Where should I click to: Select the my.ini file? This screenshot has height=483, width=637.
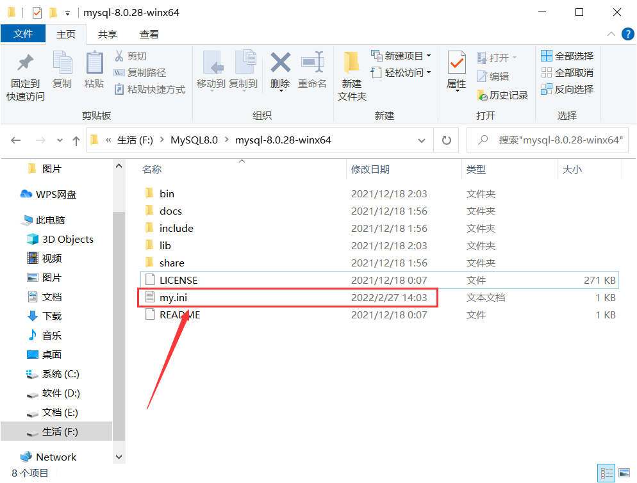(174, 298)
